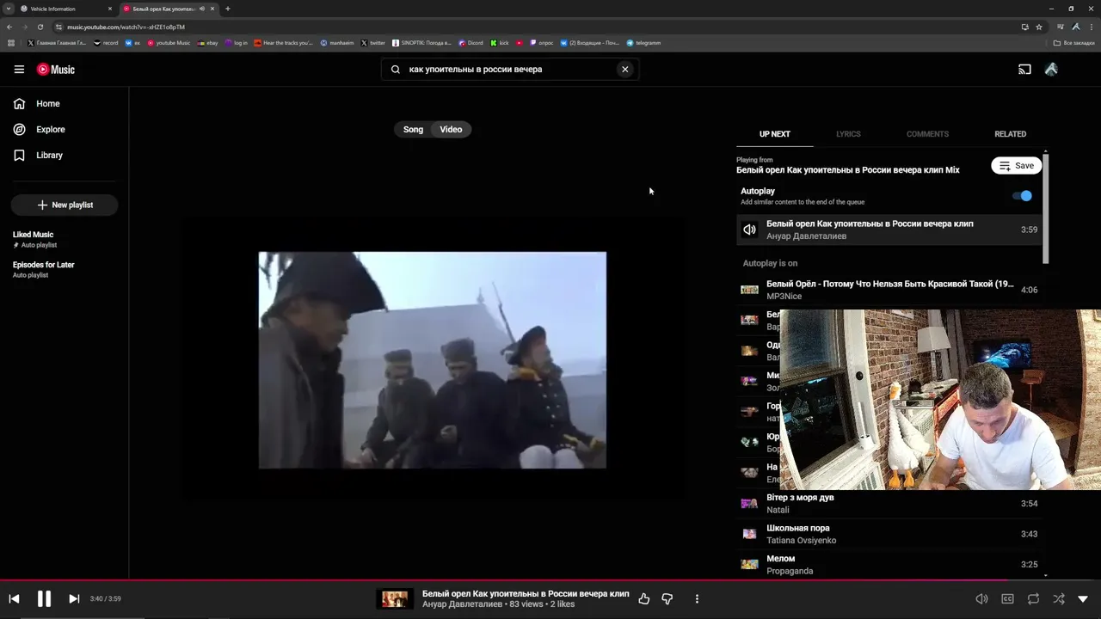This screenshot has width=1101, height=619.
Task: Click the currently playing Белый орел queue row
Action: 889,230
